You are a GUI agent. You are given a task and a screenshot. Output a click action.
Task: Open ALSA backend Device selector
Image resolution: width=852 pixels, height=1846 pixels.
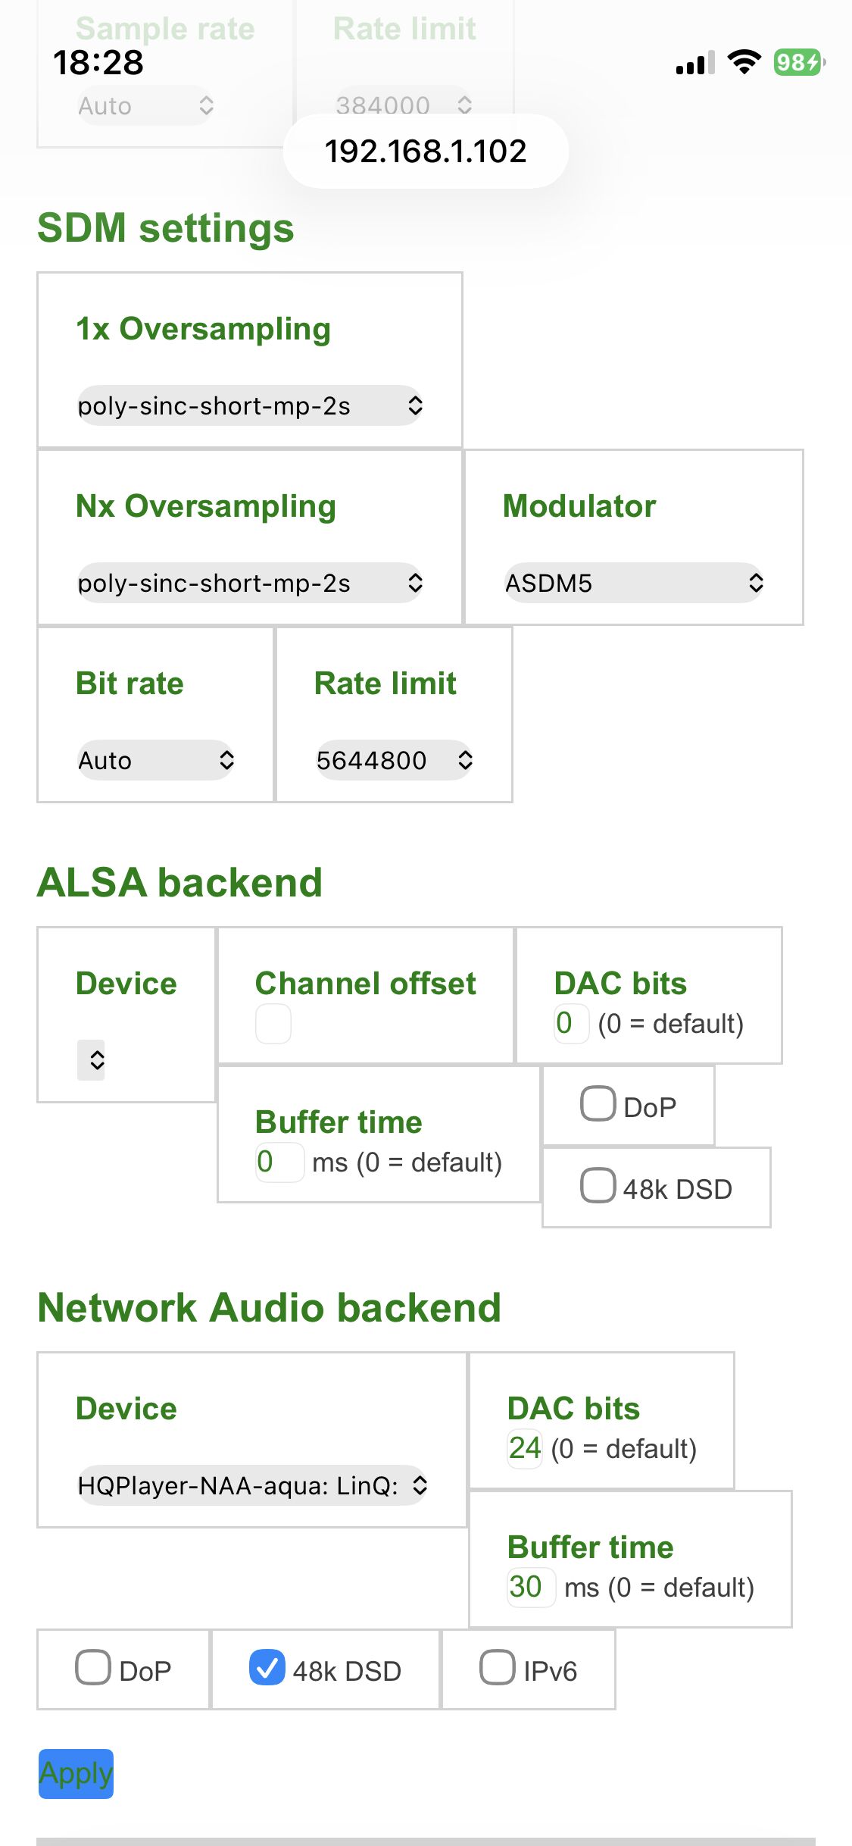[92, 1059]
